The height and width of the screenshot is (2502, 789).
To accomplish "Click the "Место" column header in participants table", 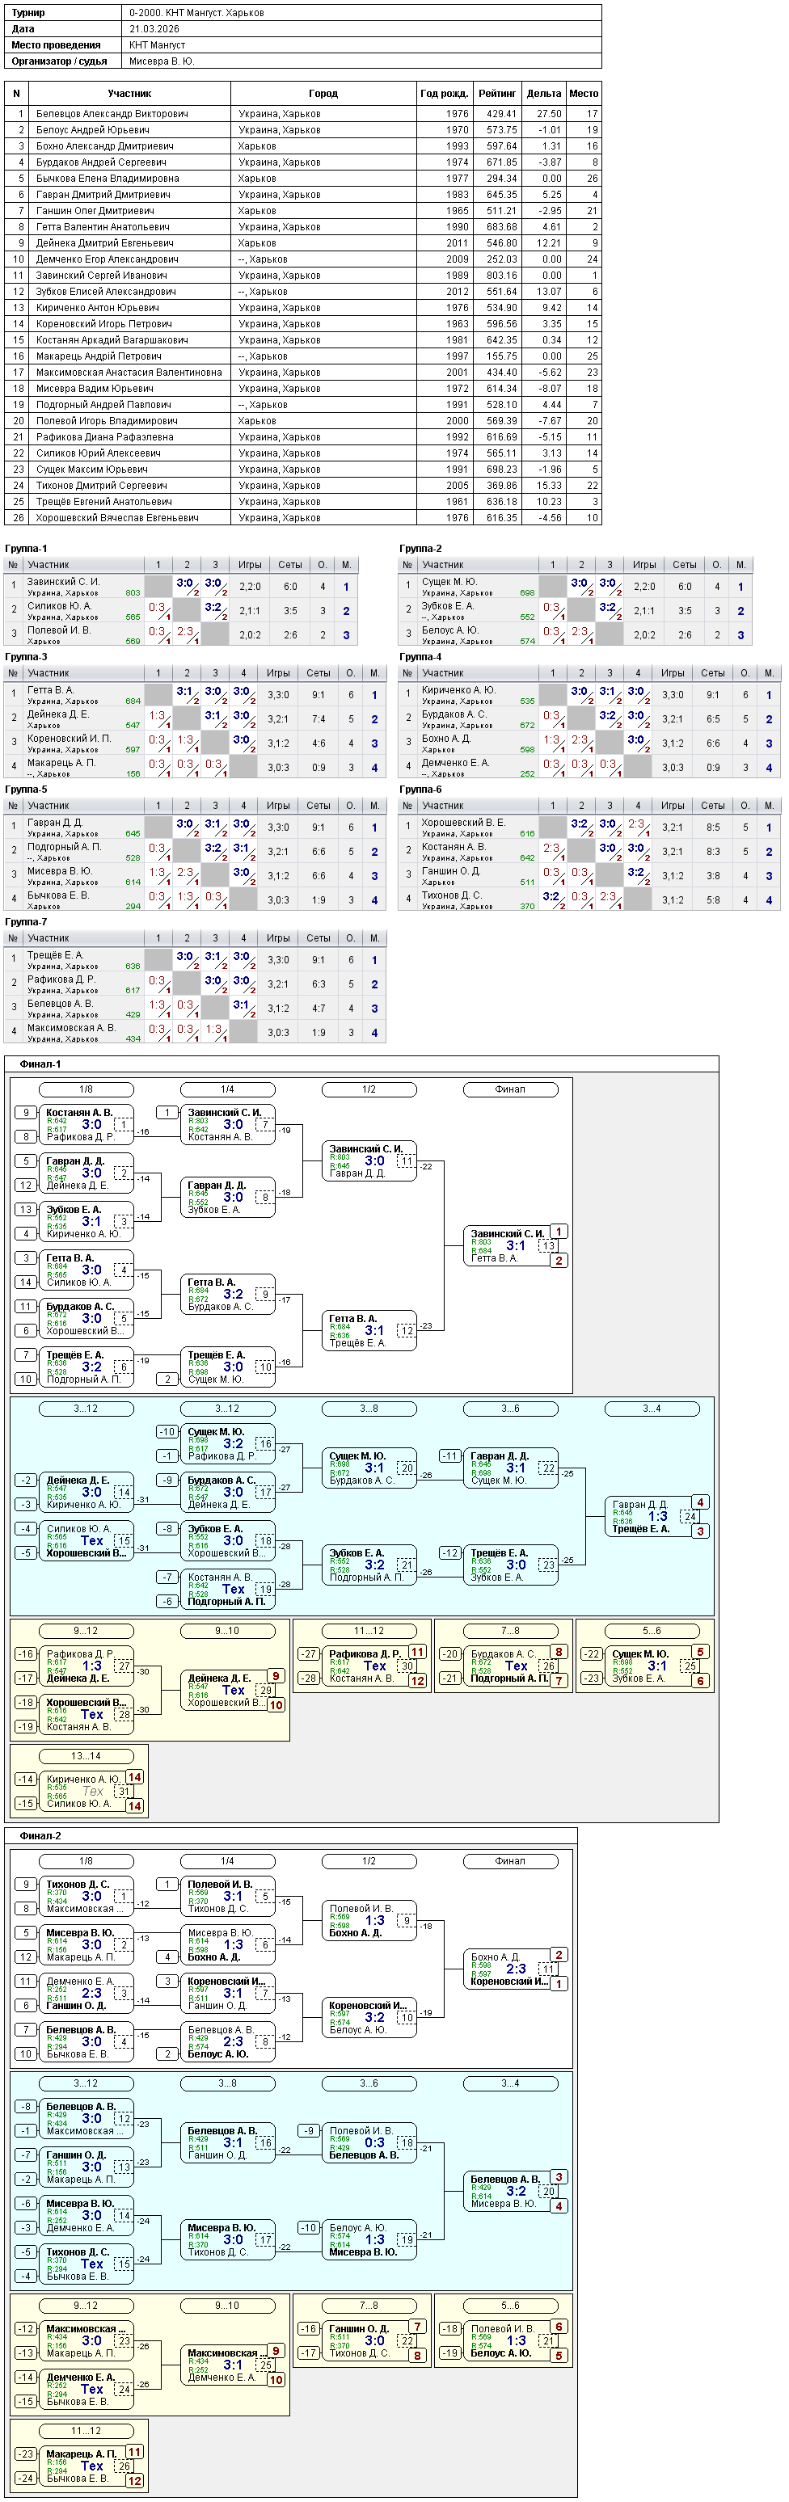I will [584, 93].
